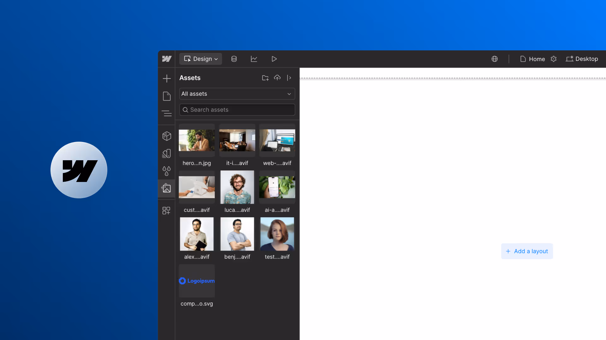This screenshot has height=340, width=606.
Task: Open the Webflow logo menu
Action: click(x=167, y=59)
